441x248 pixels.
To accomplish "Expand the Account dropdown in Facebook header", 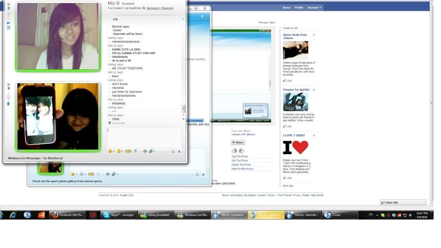I will pos(314,7).
